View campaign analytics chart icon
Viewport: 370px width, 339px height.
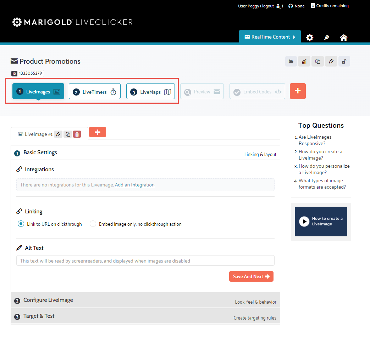[304, 61]
